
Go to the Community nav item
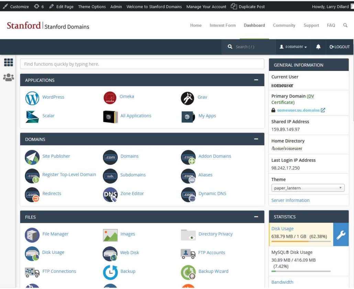click(x=284, y=25)
